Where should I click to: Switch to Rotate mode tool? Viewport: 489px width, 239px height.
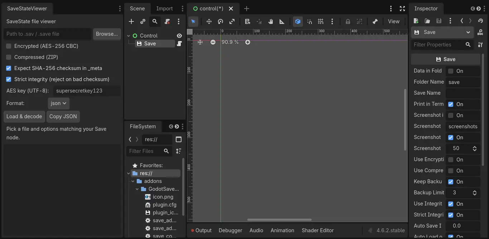pyautogui.click(x=221, y=21)
